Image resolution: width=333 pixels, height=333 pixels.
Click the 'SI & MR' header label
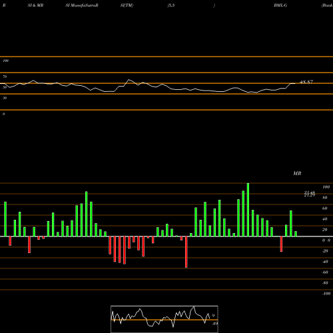pos(35,5)
